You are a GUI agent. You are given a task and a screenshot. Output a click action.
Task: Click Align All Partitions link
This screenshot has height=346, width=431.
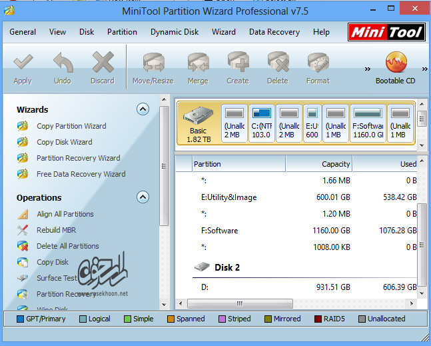coord(65,214)
